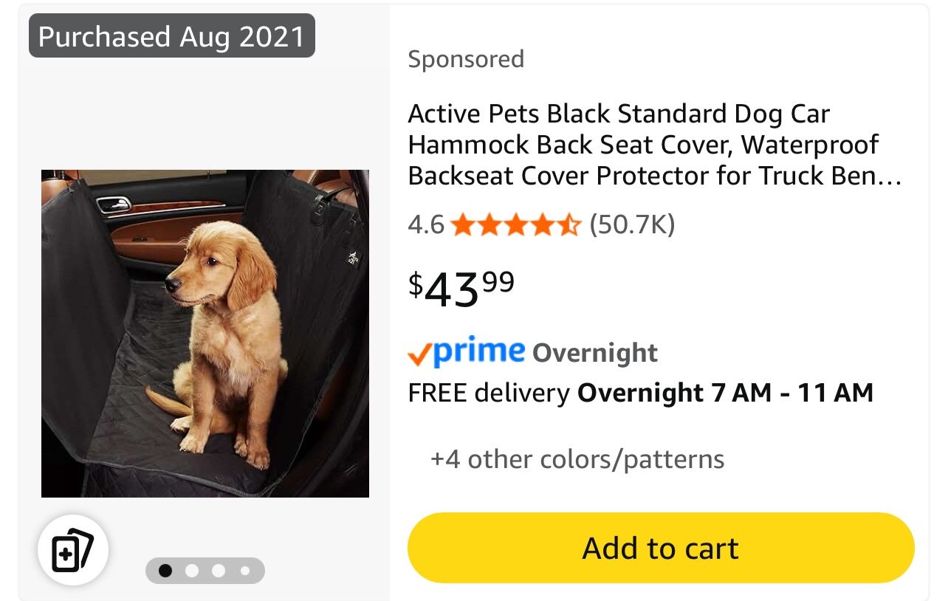948x601 pixels.
Task: Select the first carousel dot
Action: 165,570
